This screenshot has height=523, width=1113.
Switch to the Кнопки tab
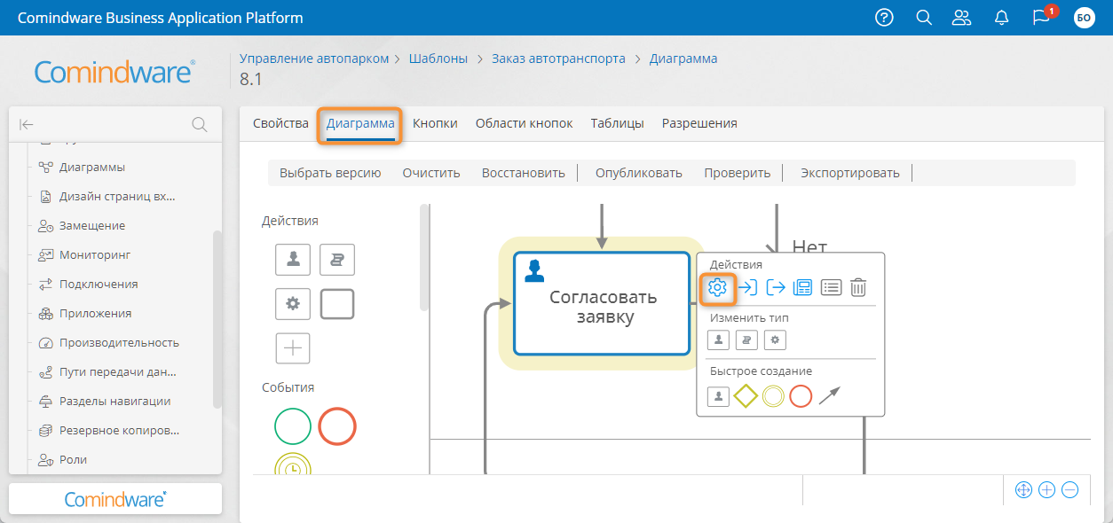tap(435, 123)
